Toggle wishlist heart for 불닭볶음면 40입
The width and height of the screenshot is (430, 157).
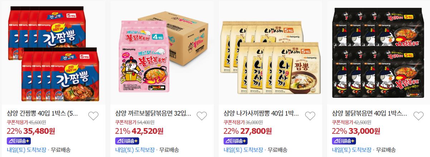click(x=419, y=116)
